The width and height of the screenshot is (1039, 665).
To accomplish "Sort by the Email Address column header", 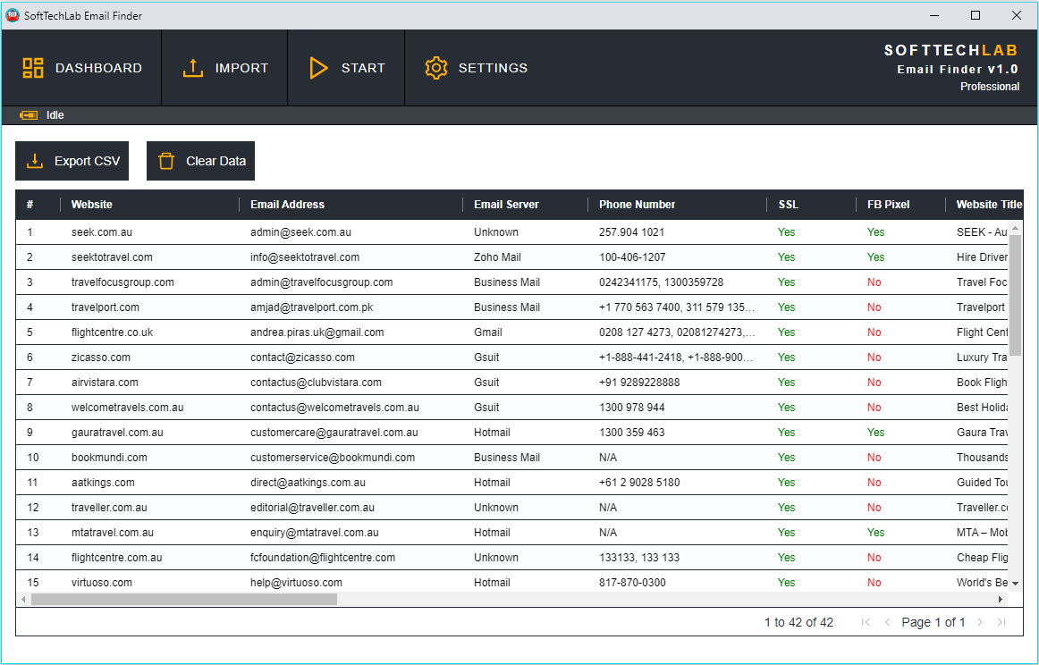I will 287,205.
